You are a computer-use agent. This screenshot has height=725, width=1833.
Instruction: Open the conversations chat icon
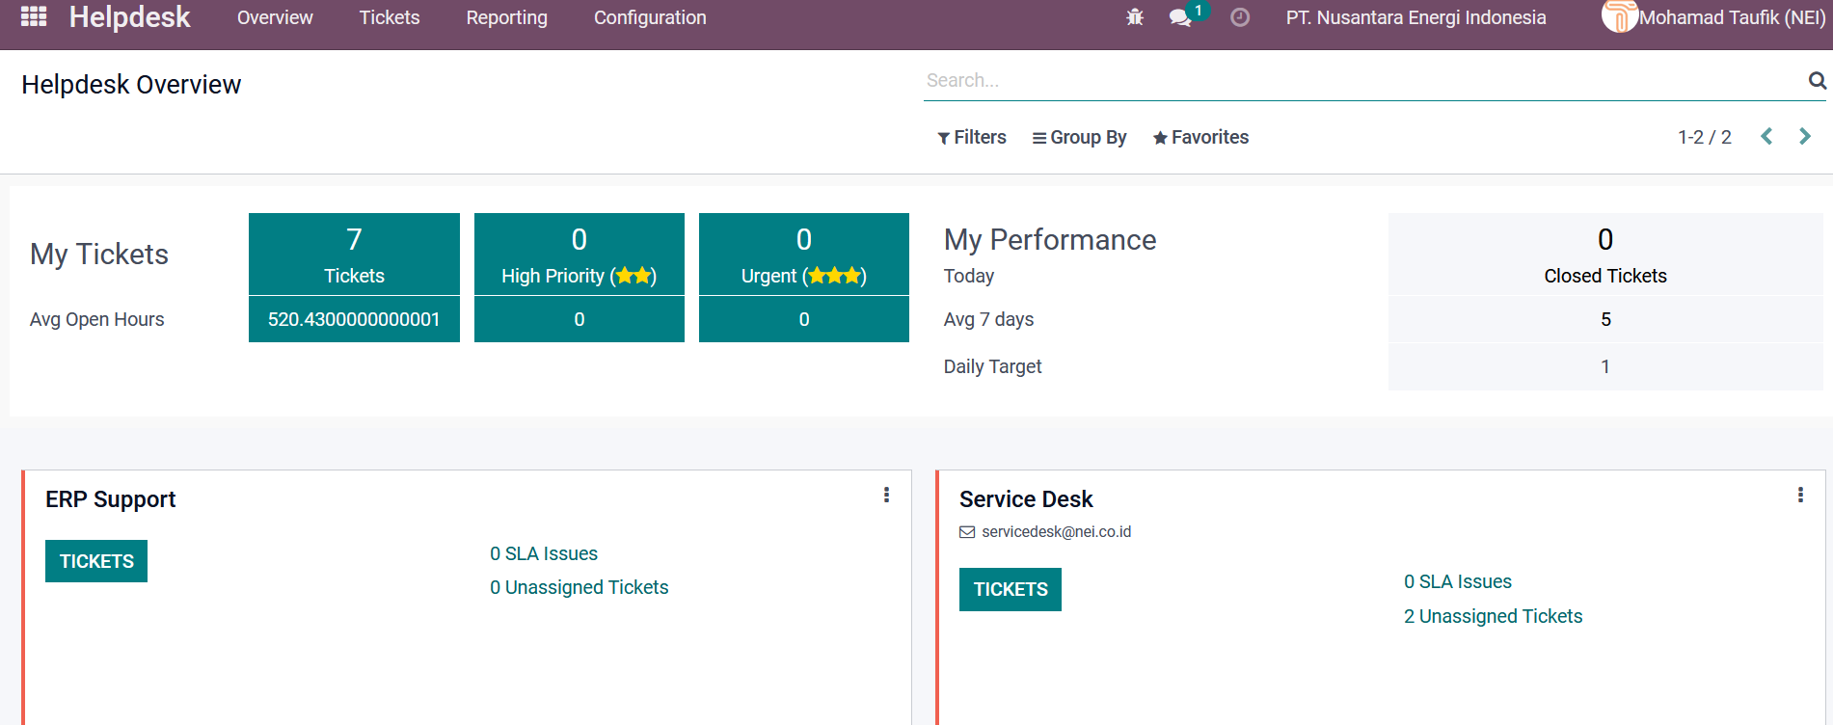tap(1180, 17)
